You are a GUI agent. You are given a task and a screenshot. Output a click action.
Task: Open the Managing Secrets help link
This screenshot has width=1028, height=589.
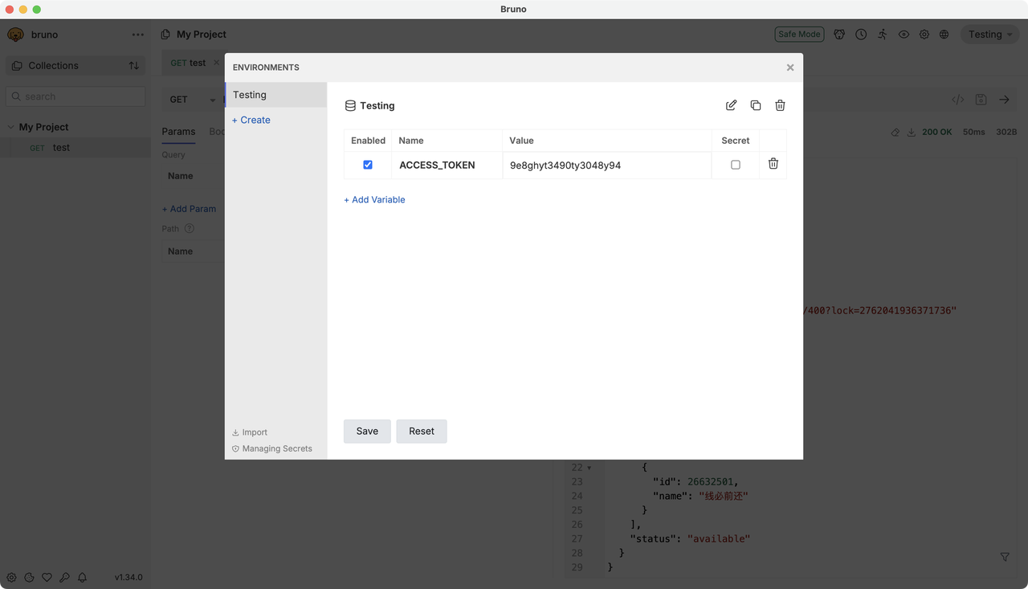pos(272,448)
